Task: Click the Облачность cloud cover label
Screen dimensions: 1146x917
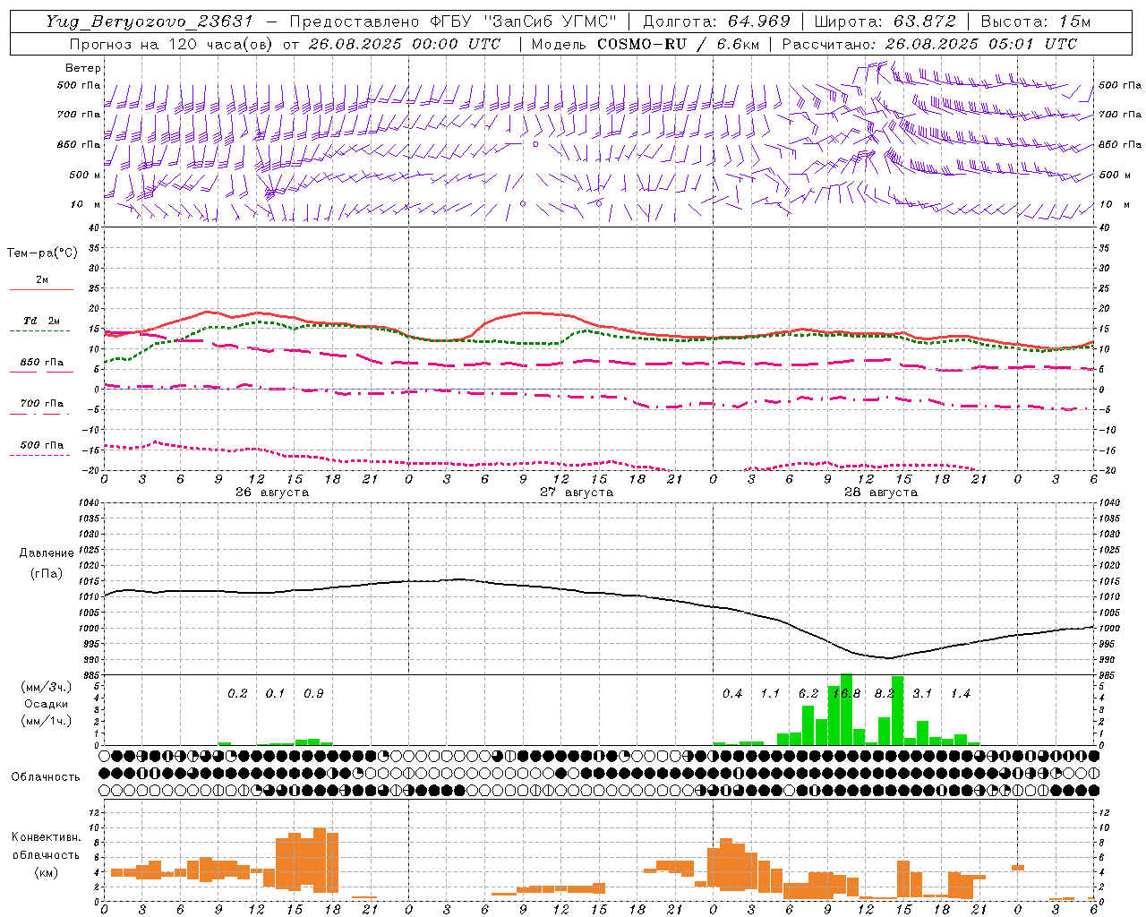Action: tap(46, 777)
